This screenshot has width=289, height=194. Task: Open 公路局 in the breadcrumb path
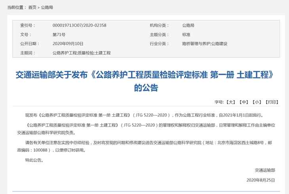tap(47, 7)
